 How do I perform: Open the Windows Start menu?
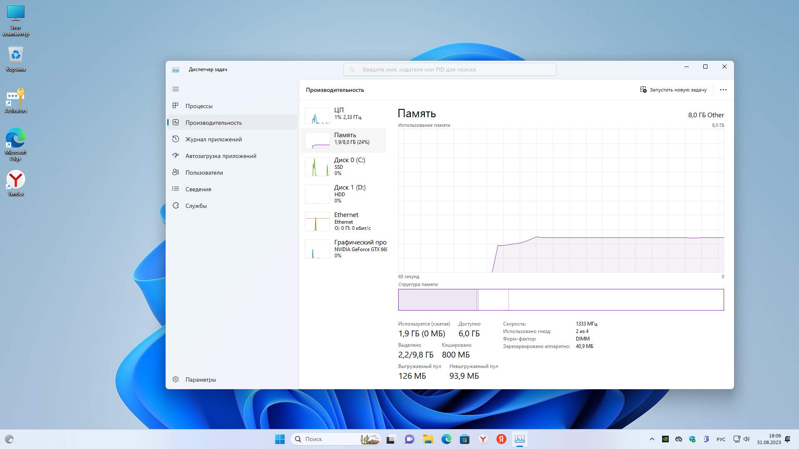[x=280, y=439]
